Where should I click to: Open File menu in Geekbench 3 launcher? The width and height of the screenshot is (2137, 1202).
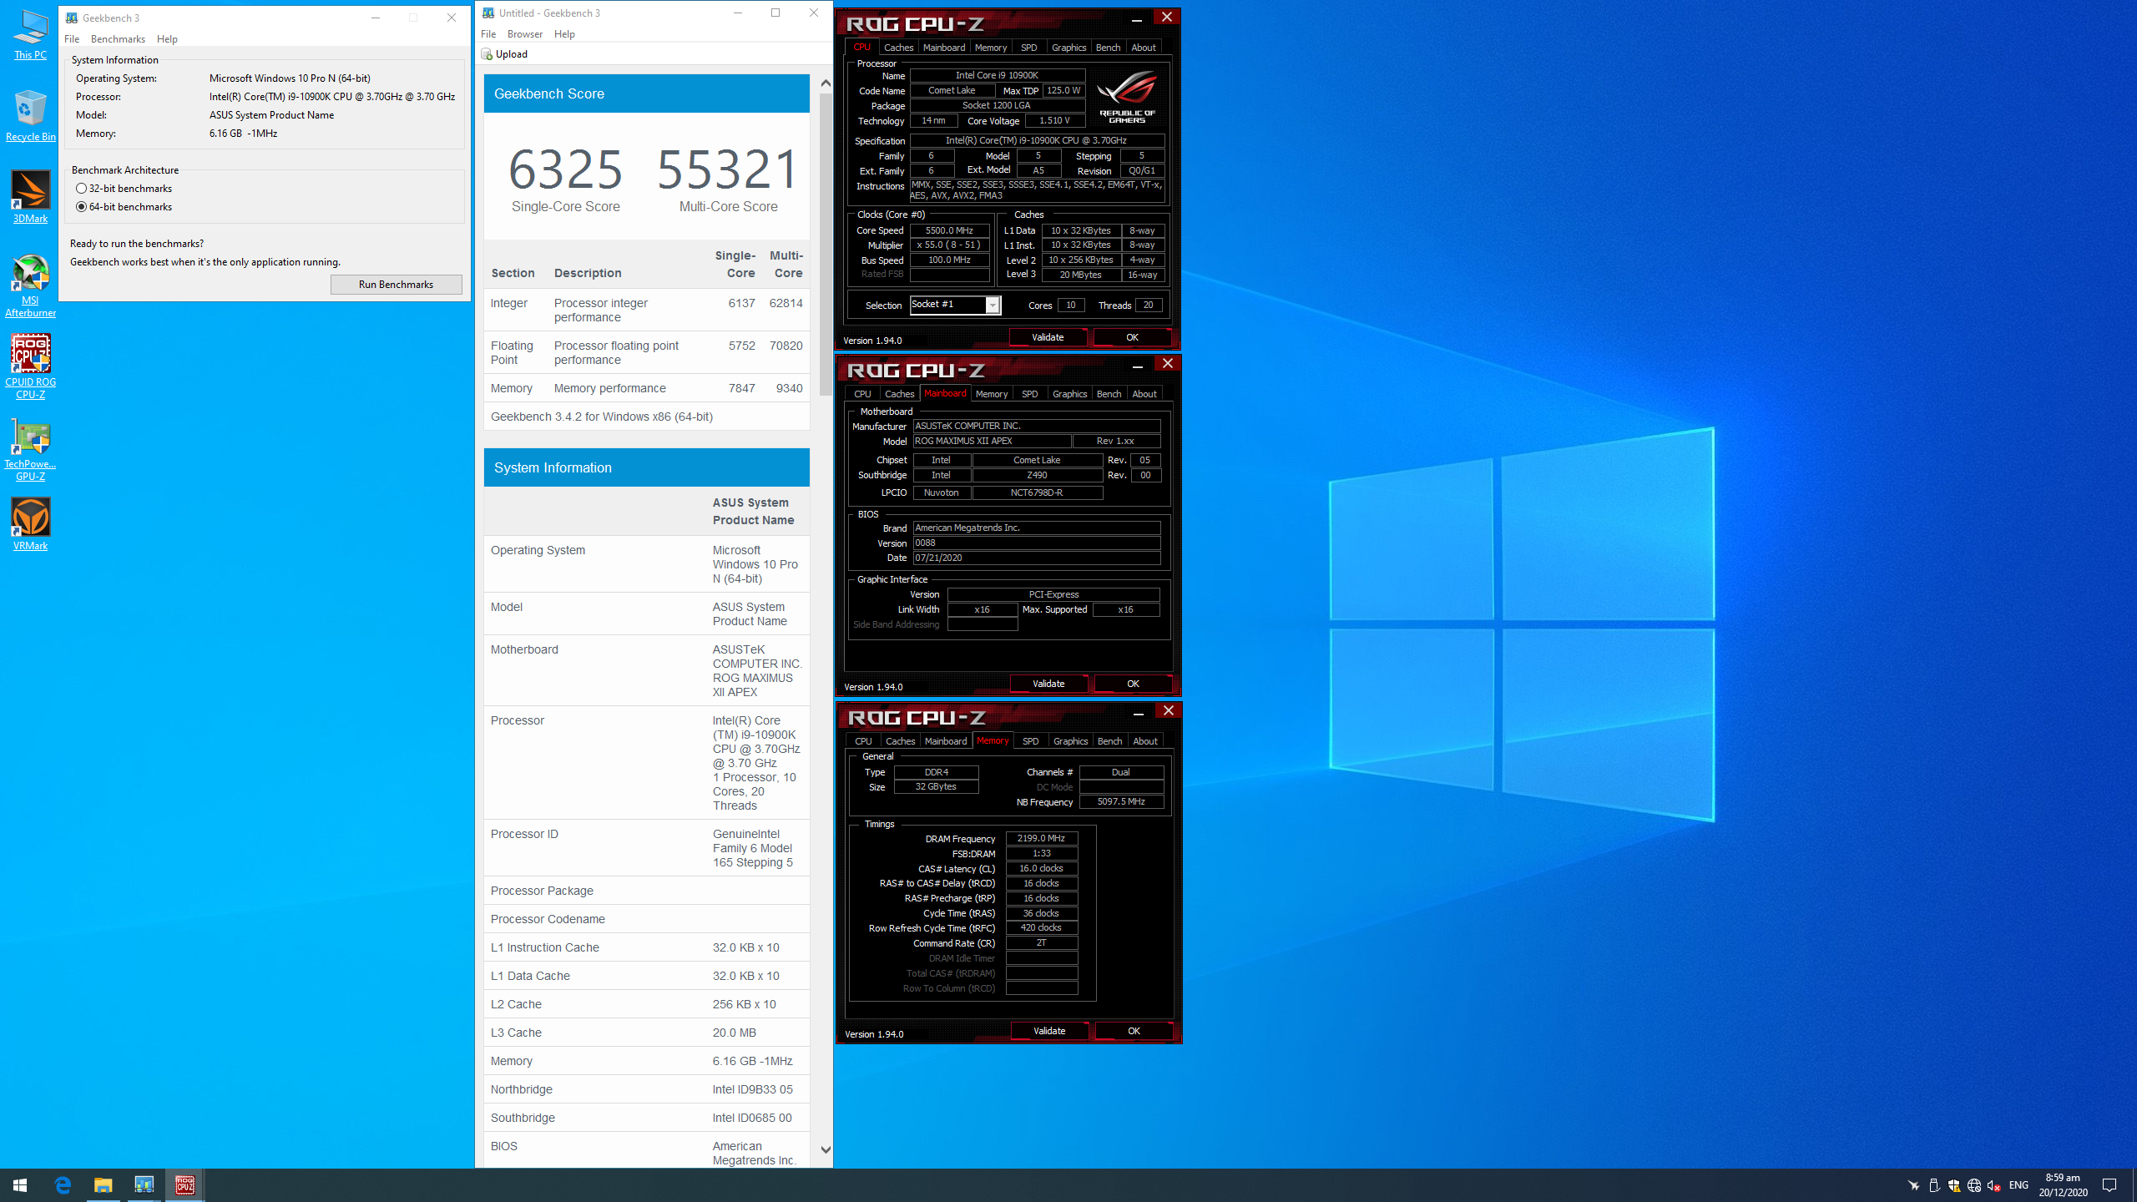pos(72,39)
